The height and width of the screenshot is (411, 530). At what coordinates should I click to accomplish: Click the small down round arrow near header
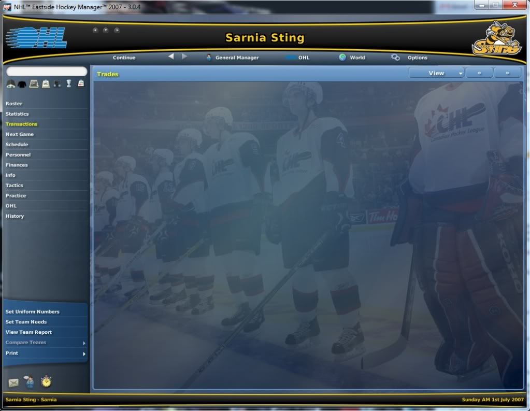pyautogui.click(x=106, y=30)
